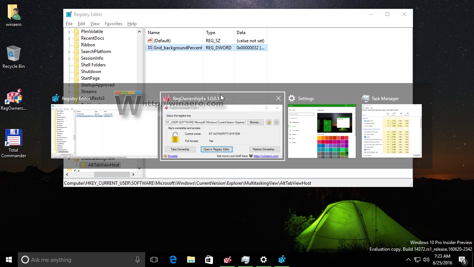Open the Favorites menu in Registry Editor
The width and height of the screenshot is (474, 267).
[x=113, y=23]
